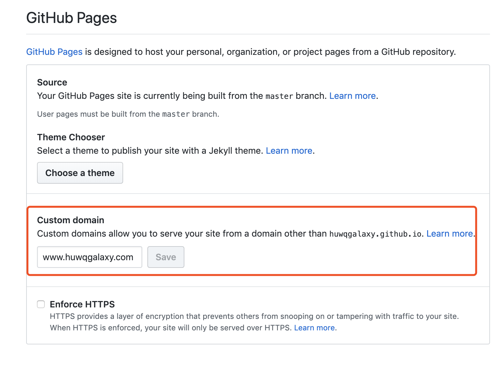
Task: Open Learn more link in Source section
Action: click(x=352, y=96)
